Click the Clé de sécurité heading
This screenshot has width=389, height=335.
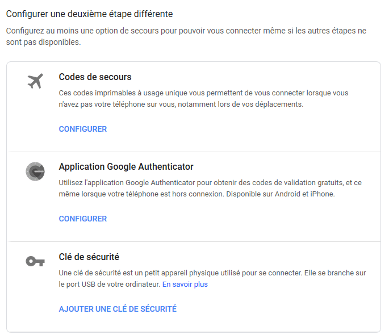(x=89, y=257)
